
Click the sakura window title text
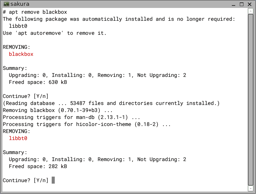point(20,4)
